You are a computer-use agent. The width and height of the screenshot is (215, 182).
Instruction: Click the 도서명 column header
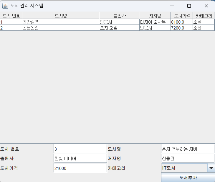click(x=61, y=16)
